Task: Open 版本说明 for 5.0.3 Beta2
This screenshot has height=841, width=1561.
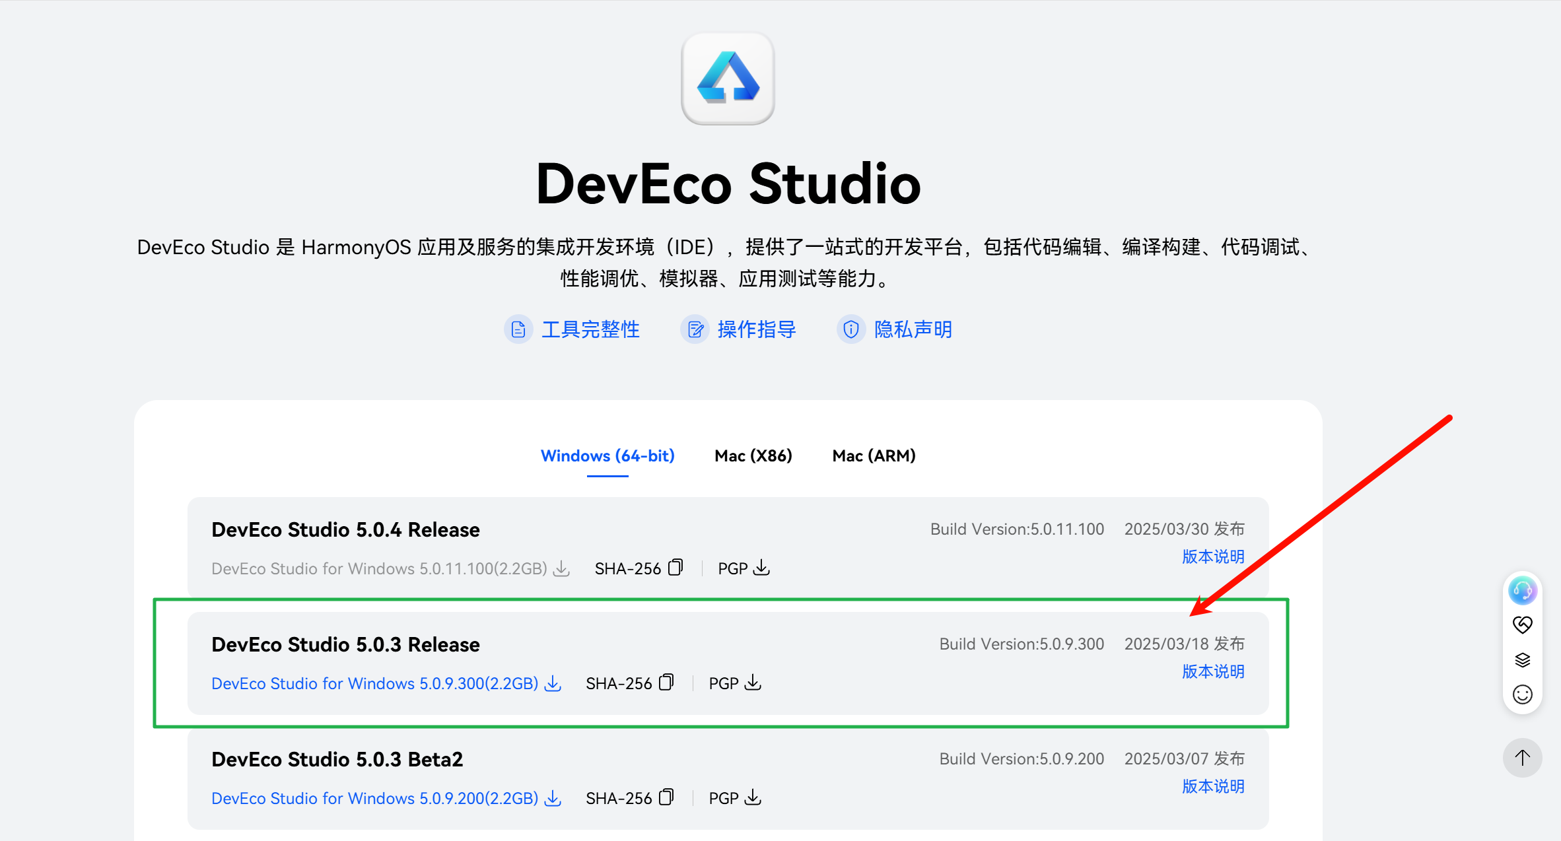Action: [1213, 786]
